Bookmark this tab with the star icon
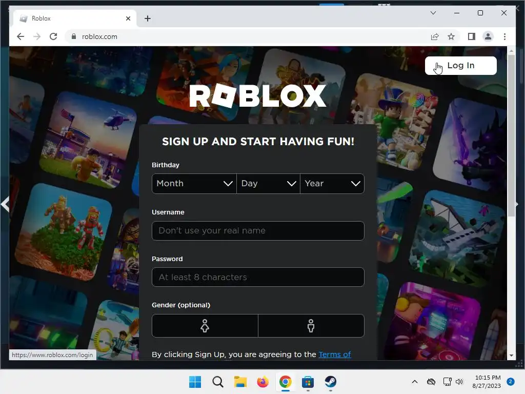The width and height of the screenshot is (525, 394). pos(451,36)
